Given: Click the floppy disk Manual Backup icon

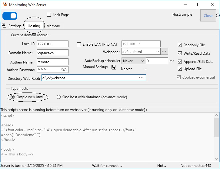Looking at the screenshot, I should coord(114,67).
